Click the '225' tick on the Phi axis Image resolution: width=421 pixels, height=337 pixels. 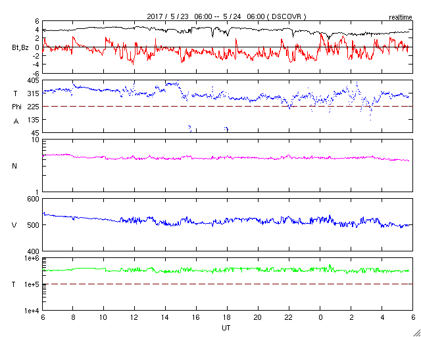pos(34,107)
